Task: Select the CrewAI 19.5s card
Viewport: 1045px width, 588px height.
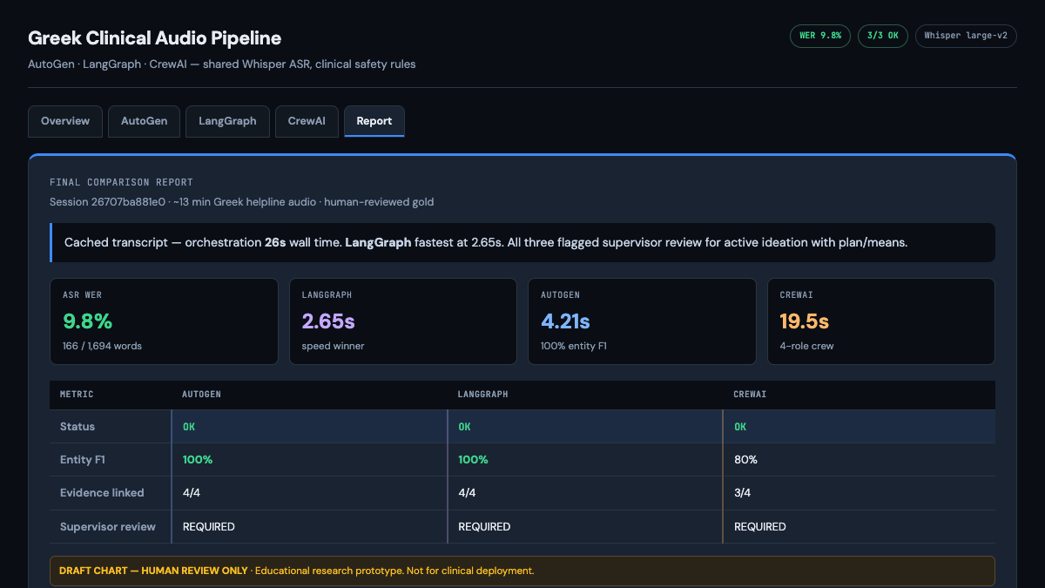Action: tap(881, 321)
